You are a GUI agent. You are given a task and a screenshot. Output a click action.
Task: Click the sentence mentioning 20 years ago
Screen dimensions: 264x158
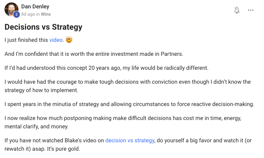[107, 68]
